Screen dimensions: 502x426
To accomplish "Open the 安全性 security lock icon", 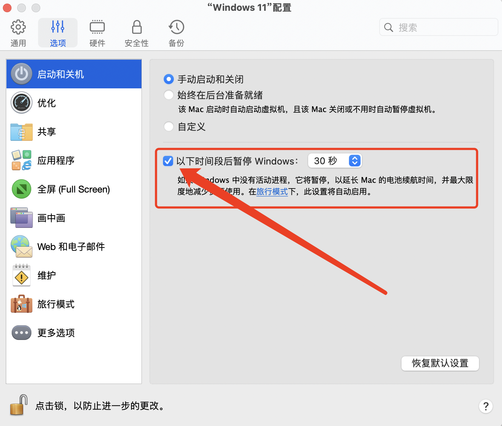I will [x=137, y=27].
